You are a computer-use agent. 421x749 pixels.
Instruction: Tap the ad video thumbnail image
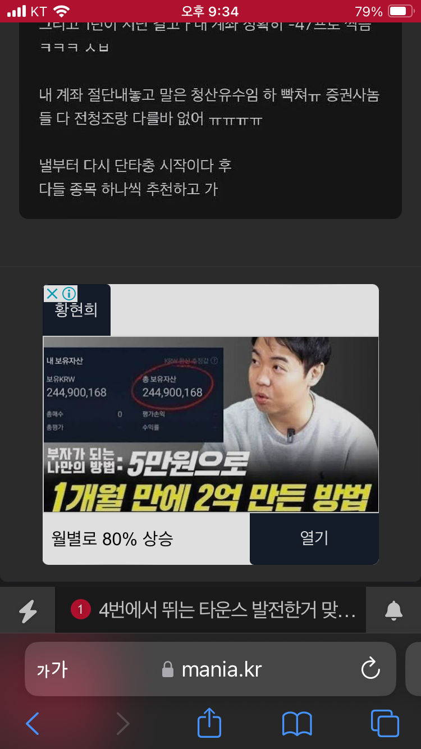click(x=211, y=424)
